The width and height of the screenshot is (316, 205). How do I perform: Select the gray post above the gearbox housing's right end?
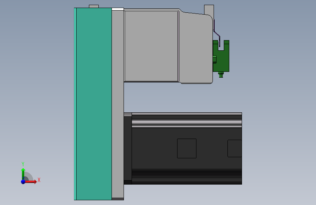209,9
